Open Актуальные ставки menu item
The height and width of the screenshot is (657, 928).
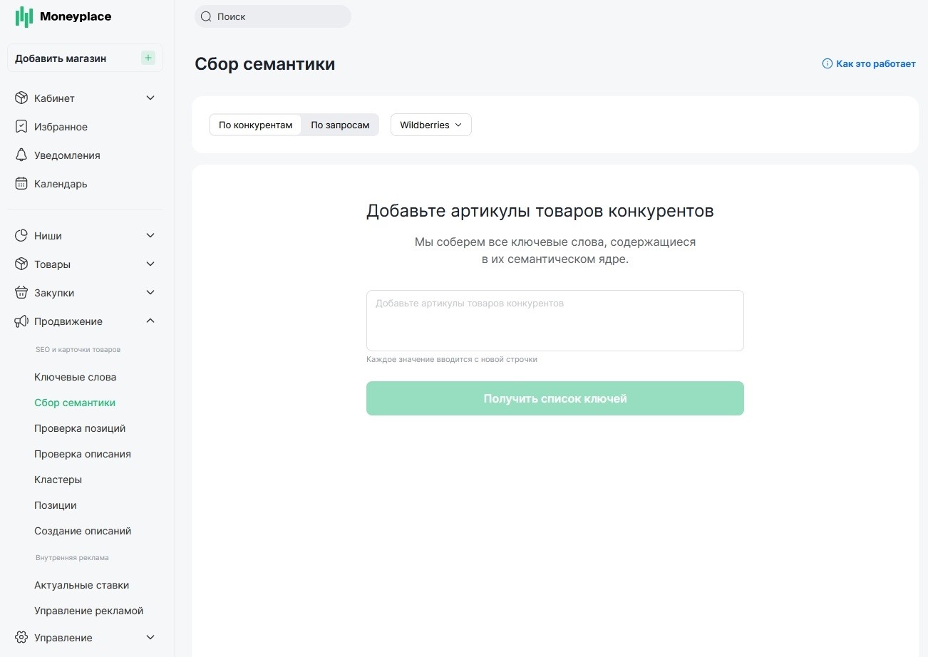point(81,585)
